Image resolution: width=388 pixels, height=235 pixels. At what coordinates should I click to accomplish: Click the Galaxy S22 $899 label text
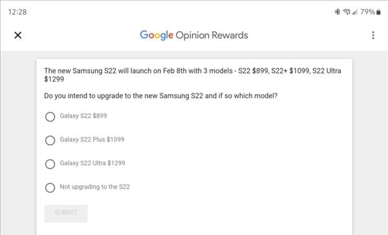[x=83, y=116]
